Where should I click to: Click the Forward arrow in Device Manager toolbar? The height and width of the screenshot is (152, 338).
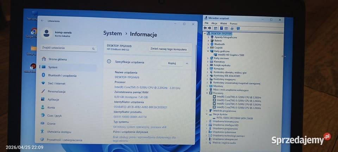coord(209,28)
